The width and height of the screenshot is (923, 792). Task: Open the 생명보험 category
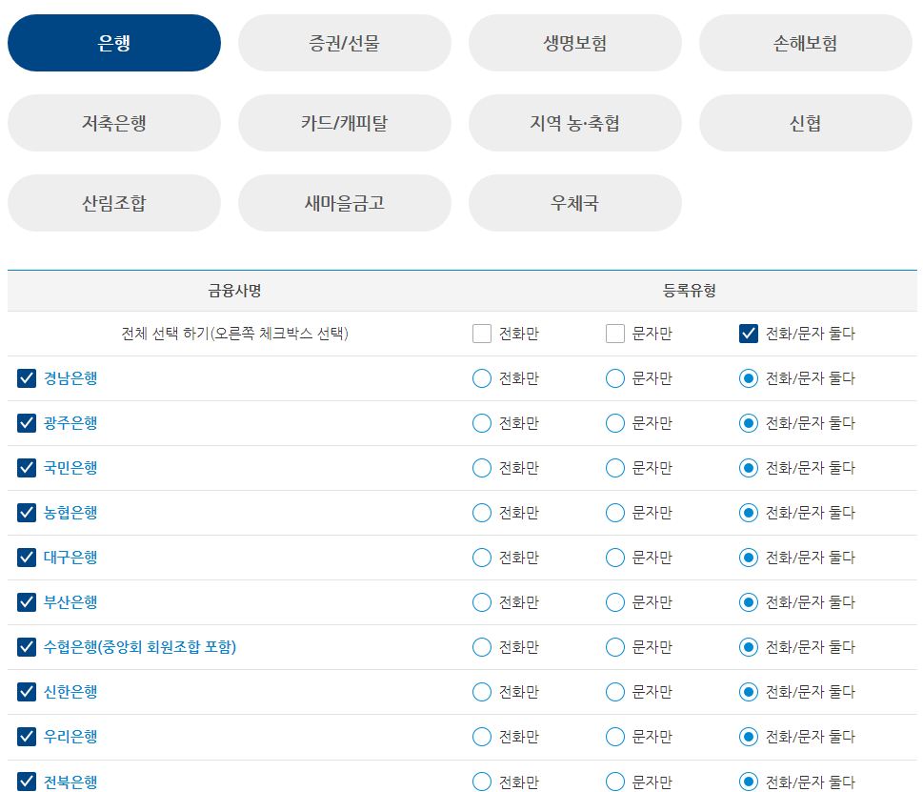coord(575,42)
